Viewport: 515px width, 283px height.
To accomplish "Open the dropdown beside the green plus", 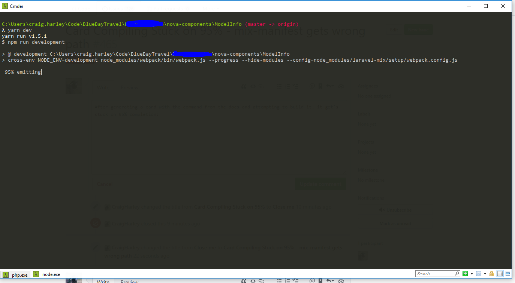I will point(472,273).
